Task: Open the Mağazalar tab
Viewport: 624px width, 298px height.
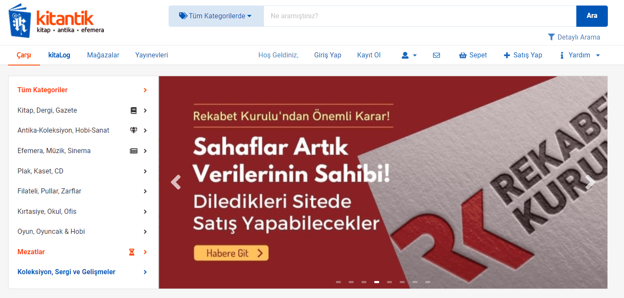Action: point(103,55)
